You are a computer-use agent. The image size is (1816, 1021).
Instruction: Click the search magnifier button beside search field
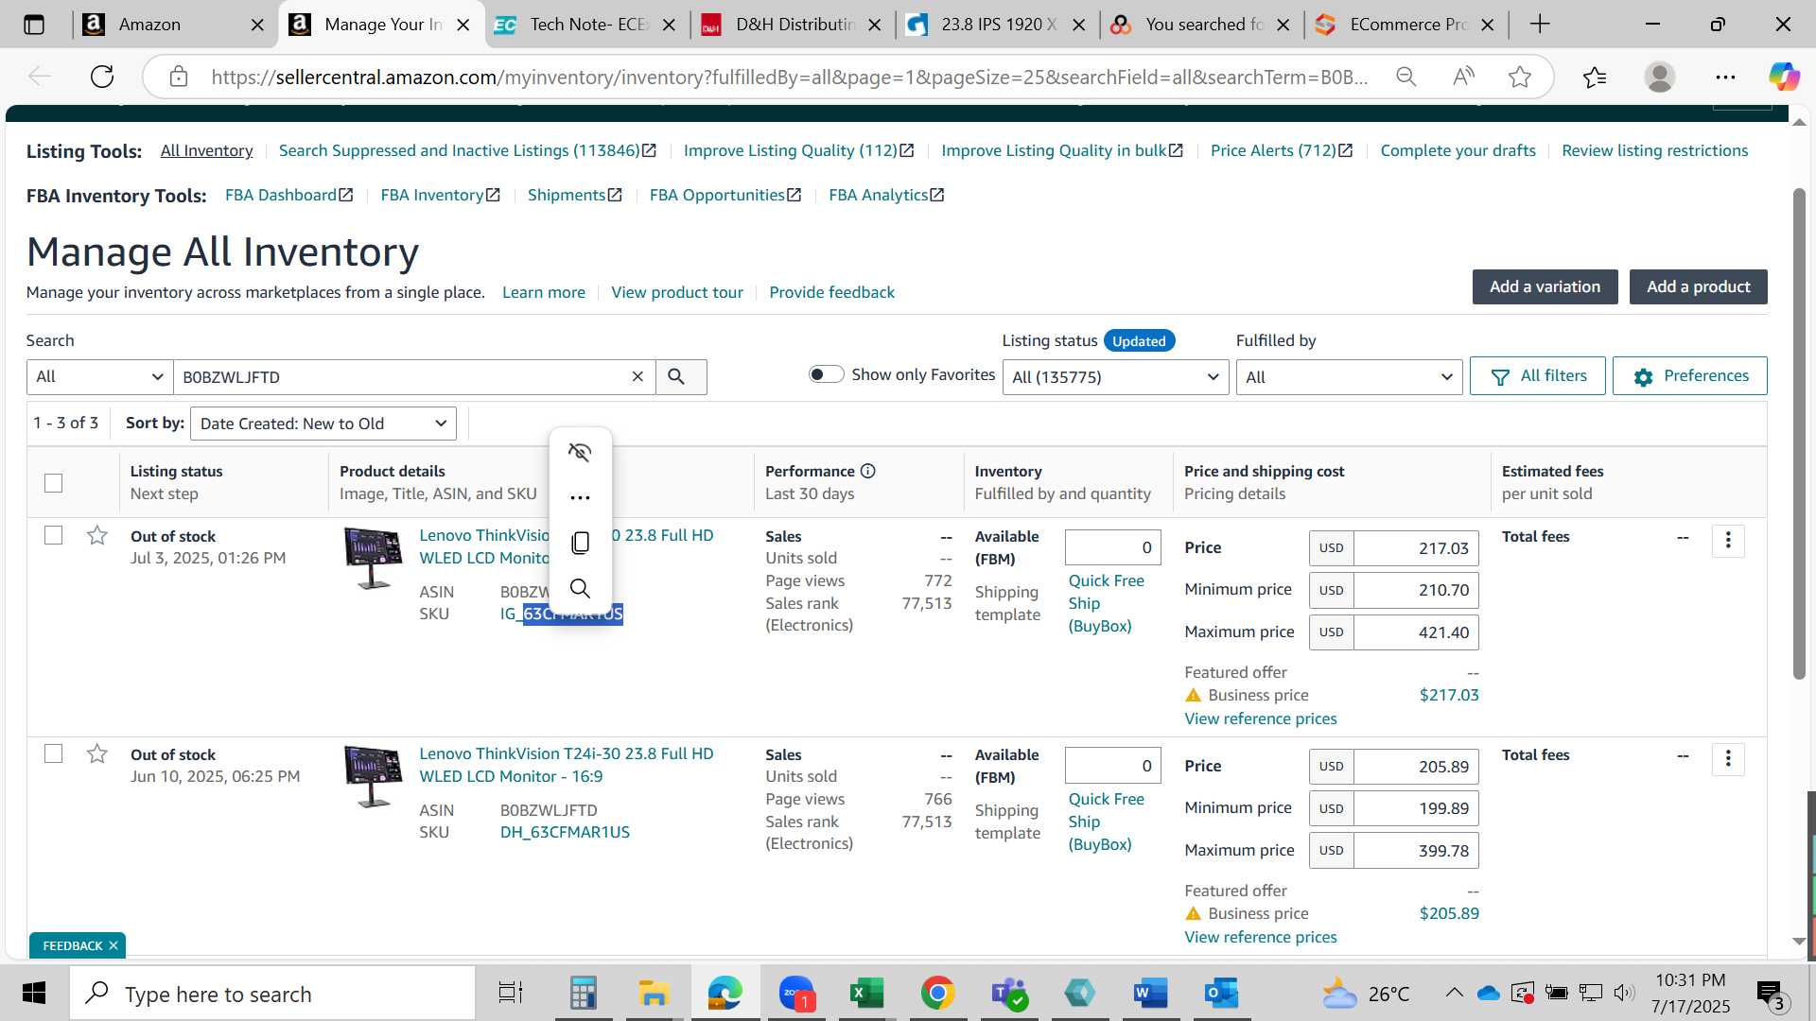677,376
